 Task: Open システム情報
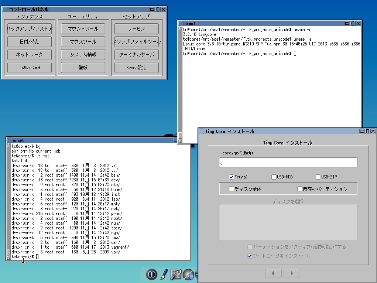coord(83,55)
